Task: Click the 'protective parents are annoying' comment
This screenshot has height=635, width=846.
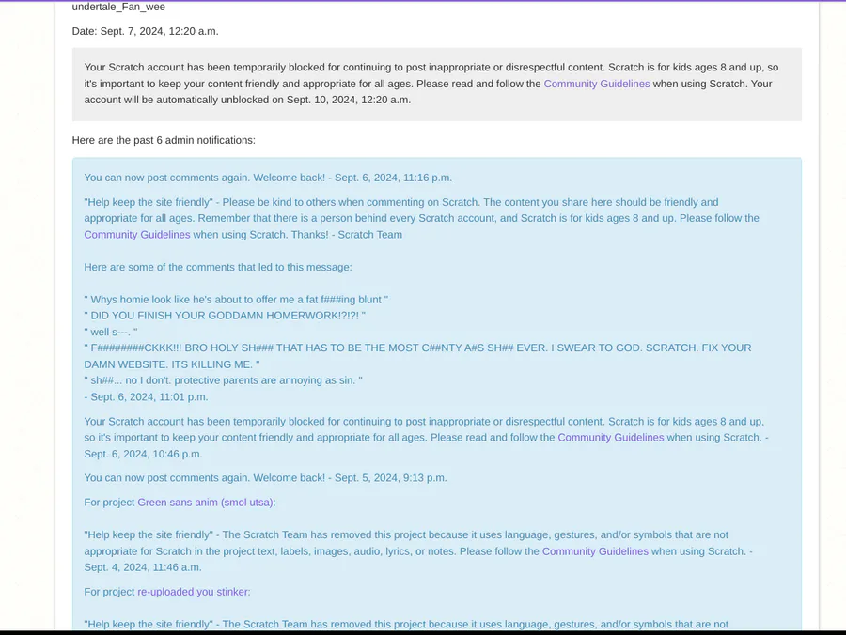Action: click(224, 380)
